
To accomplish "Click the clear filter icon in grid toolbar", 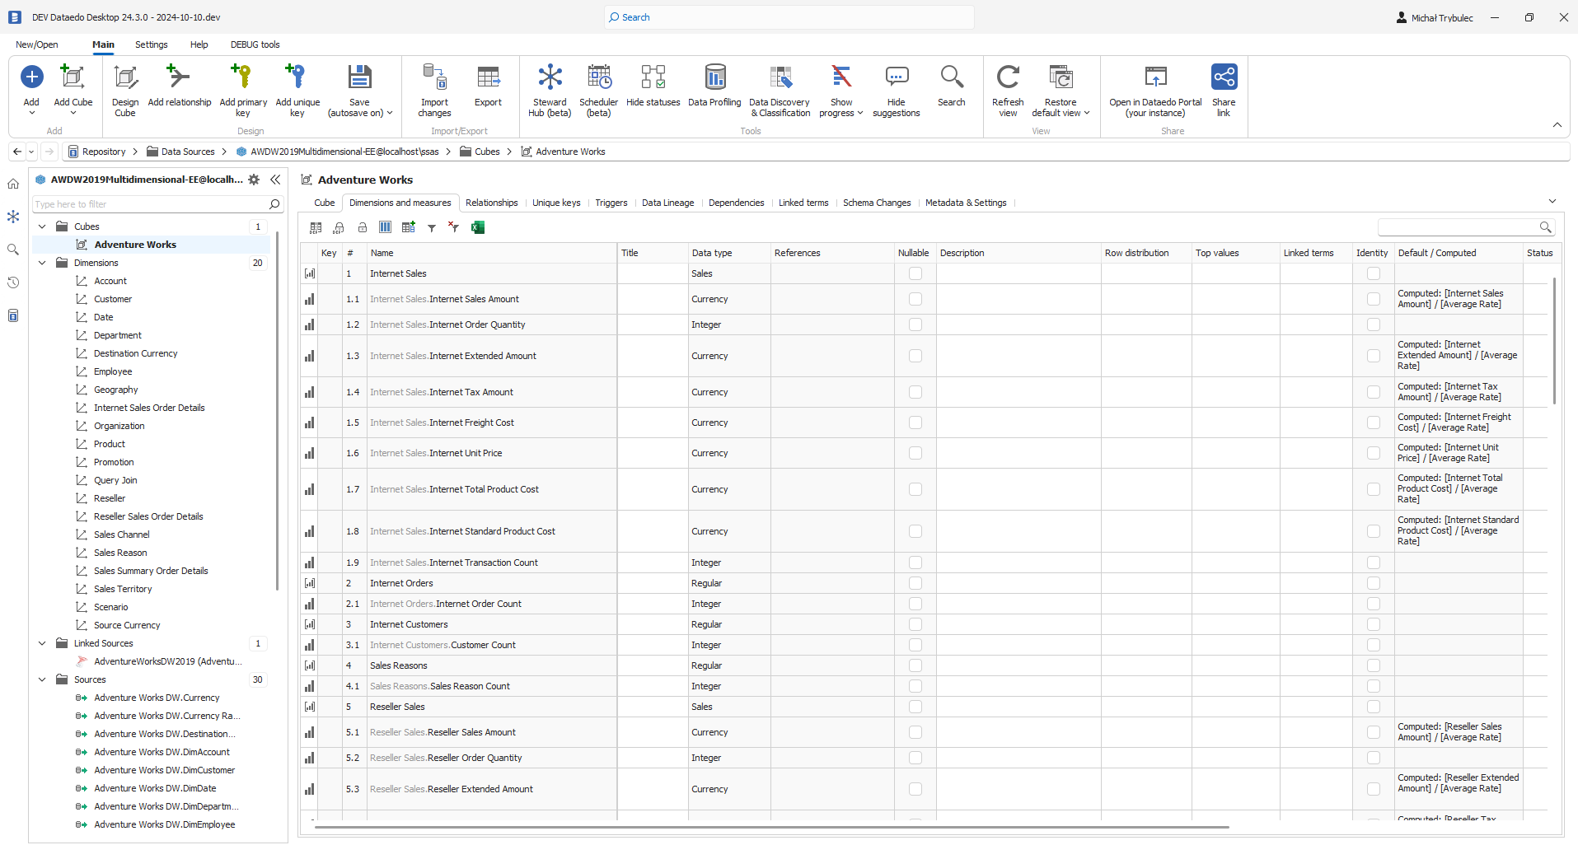I will coord(453,227).
